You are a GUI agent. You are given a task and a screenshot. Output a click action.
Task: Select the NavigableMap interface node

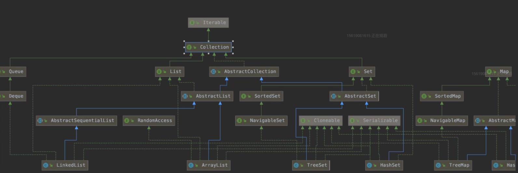[442, 121]
